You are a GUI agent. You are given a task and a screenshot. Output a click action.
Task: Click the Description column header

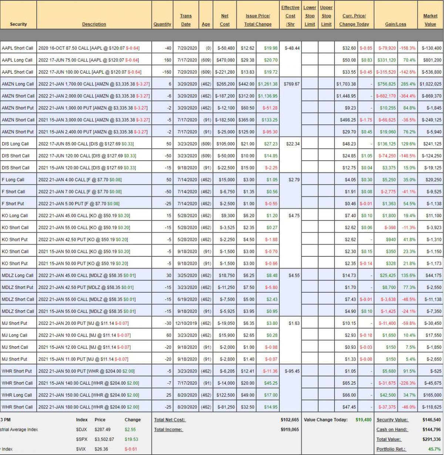tap(94, 24)
